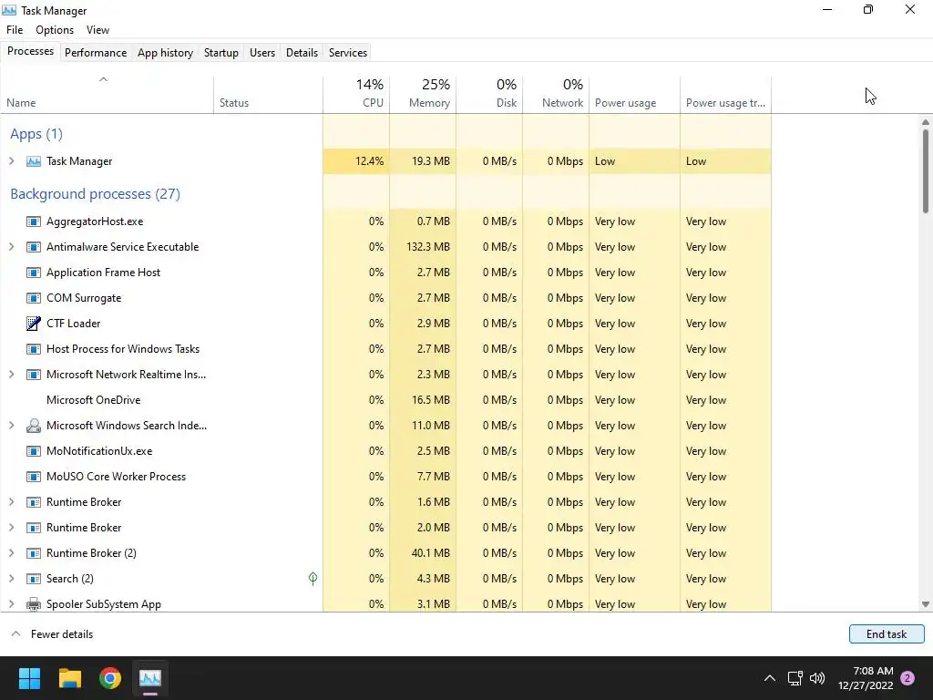Screen dimensions: 933x700
Task: Click the Host Process for Windows Tasks icon
Action: (x=34, y=349)
